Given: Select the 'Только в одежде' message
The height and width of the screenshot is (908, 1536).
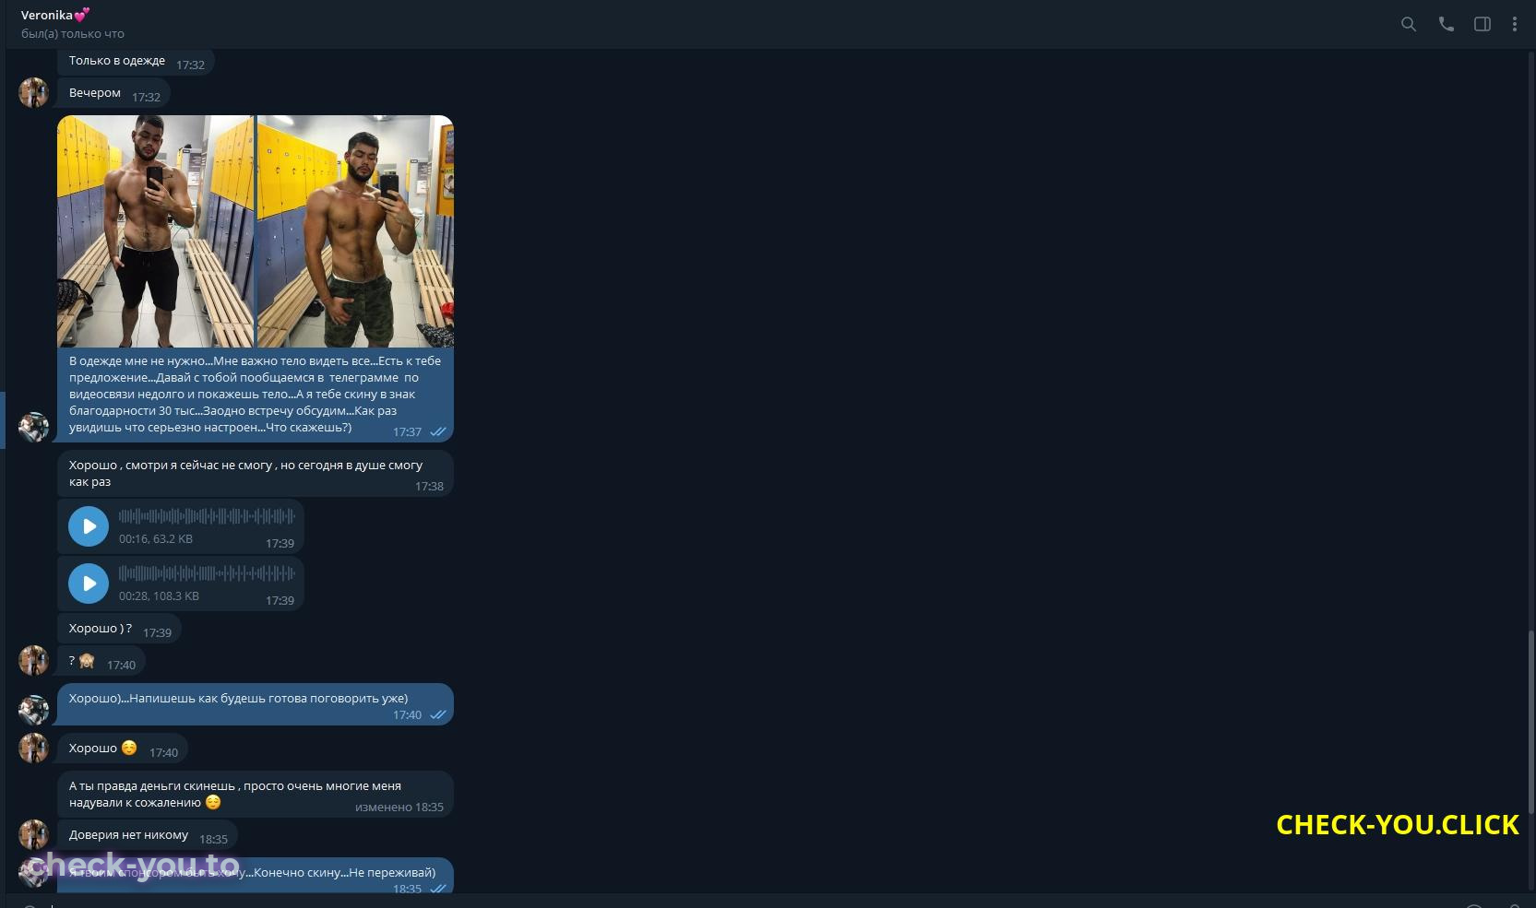Looking at the screenshot, I should pyautogui.click(x=136, y=62).
